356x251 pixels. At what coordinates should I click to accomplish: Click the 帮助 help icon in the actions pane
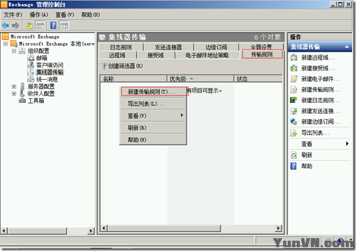[293, 166]
